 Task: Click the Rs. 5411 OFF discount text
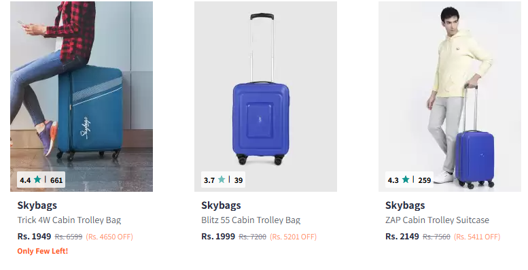pyautogui.click(x=477, y=237)
